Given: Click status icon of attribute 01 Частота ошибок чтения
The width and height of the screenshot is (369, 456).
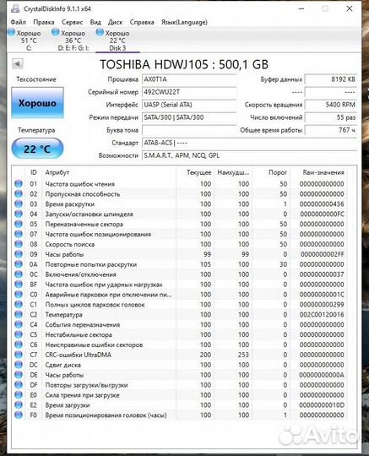Looking at the screenshot, I should tap(19, 184).
